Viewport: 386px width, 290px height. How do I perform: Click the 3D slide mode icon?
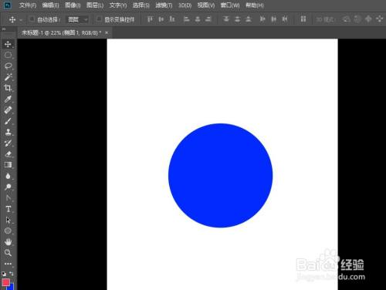(x=380, y=19)
